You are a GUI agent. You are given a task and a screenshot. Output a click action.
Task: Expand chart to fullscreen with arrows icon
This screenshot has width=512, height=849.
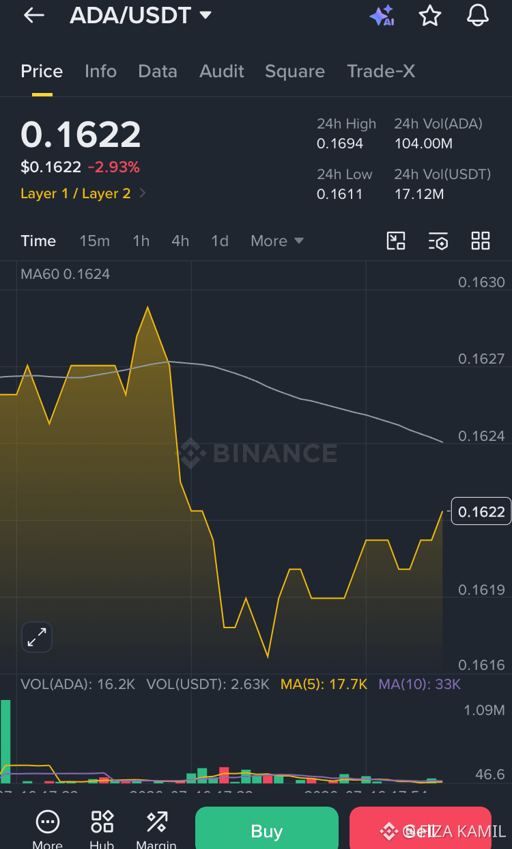(37, 638)
